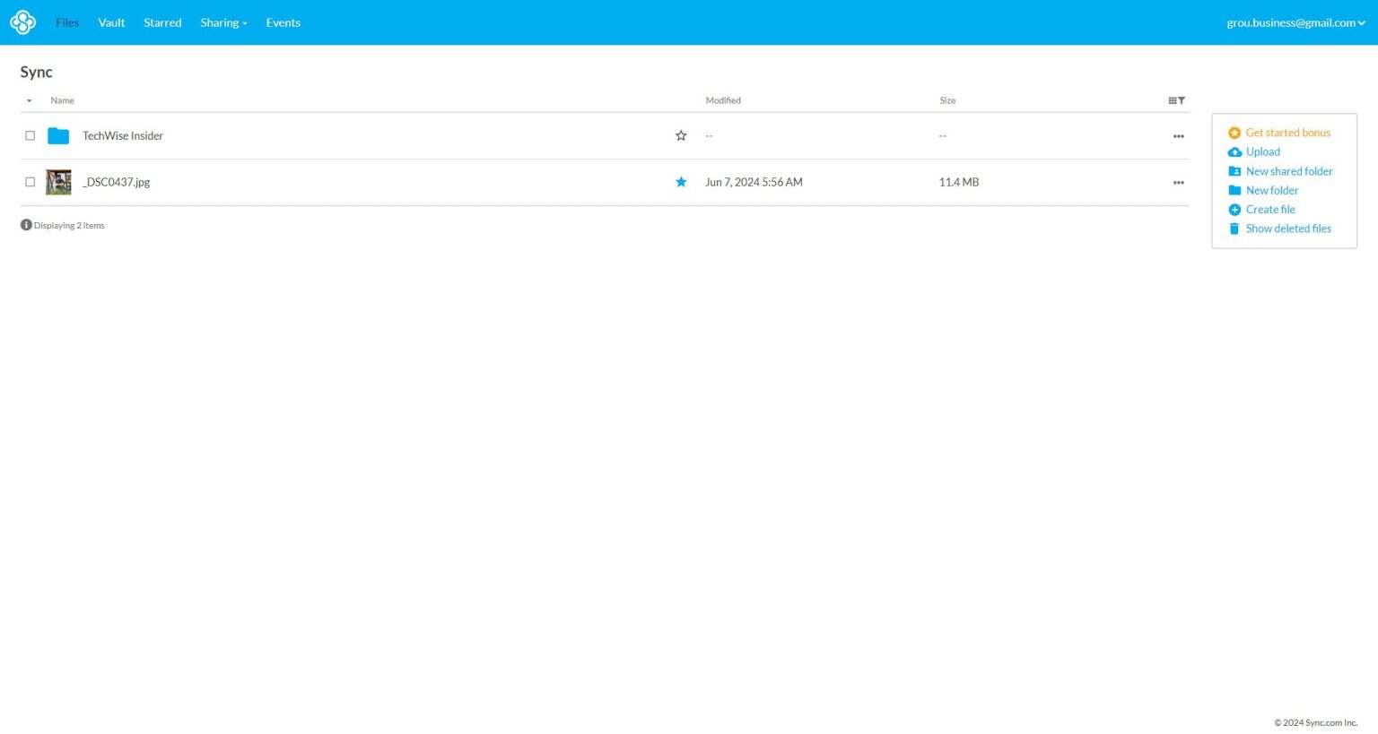Open the filter icon in the header
The image size is (1378, 734).
point(1181,99)
